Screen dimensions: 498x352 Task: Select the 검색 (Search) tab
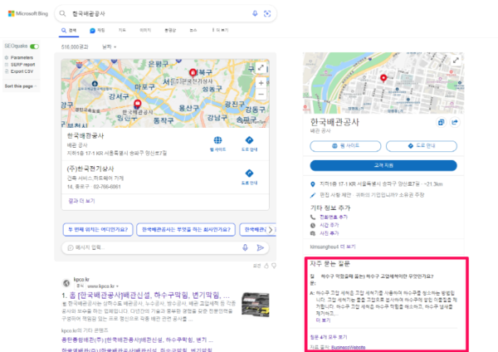(x=69, y=31)
